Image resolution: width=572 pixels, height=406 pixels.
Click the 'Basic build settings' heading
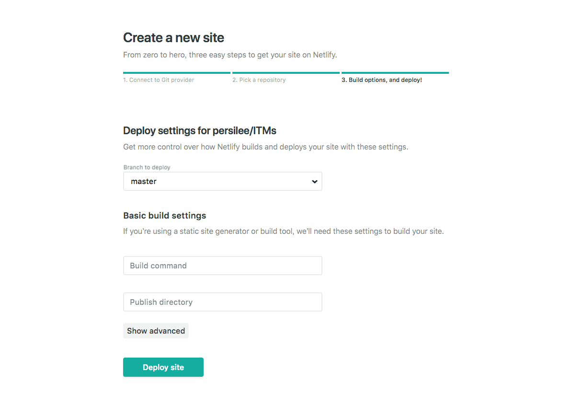coord(164,215)
